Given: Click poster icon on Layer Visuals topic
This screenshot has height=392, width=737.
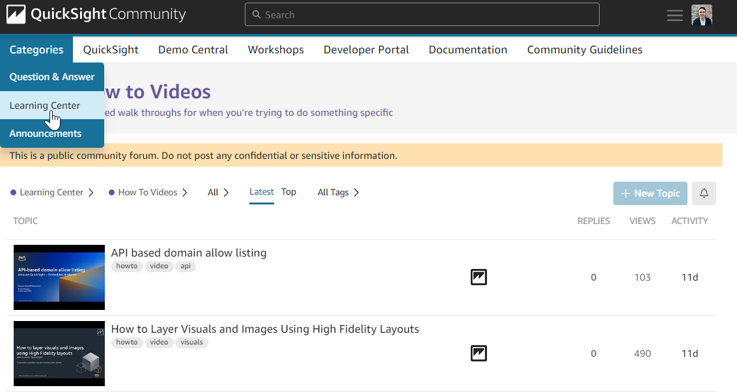Looking at the screenshot, I should click(479, 354).
